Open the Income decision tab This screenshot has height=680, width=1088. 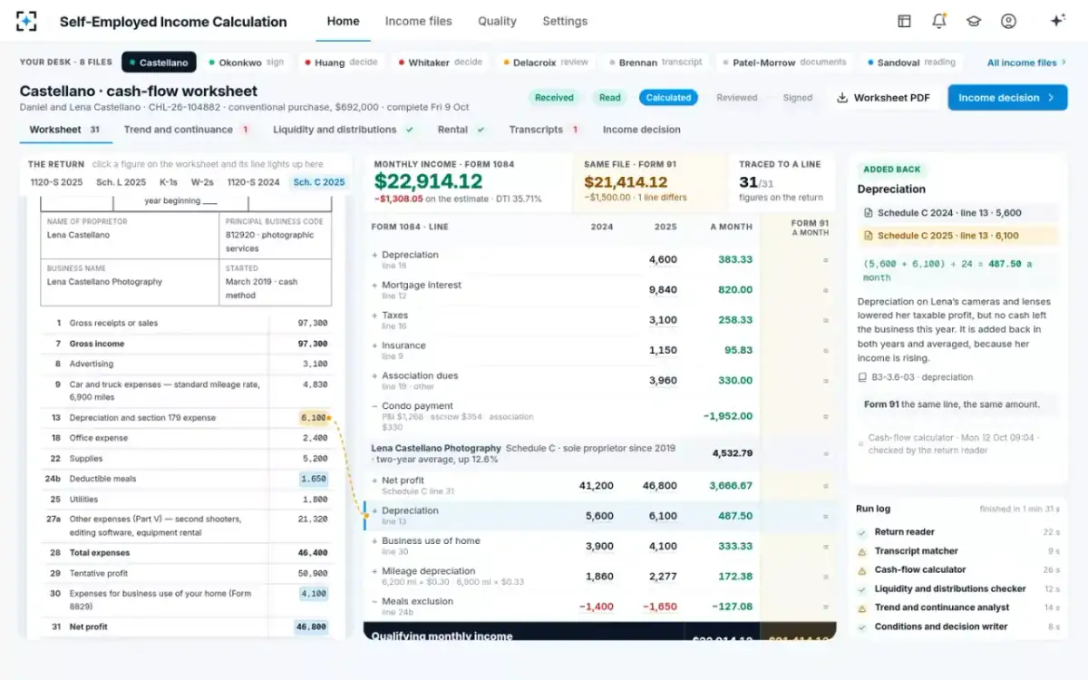pos(642,130)
